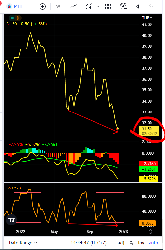Click the green −3.2661 signal axis label
The image size is (165, 250).
149,169
